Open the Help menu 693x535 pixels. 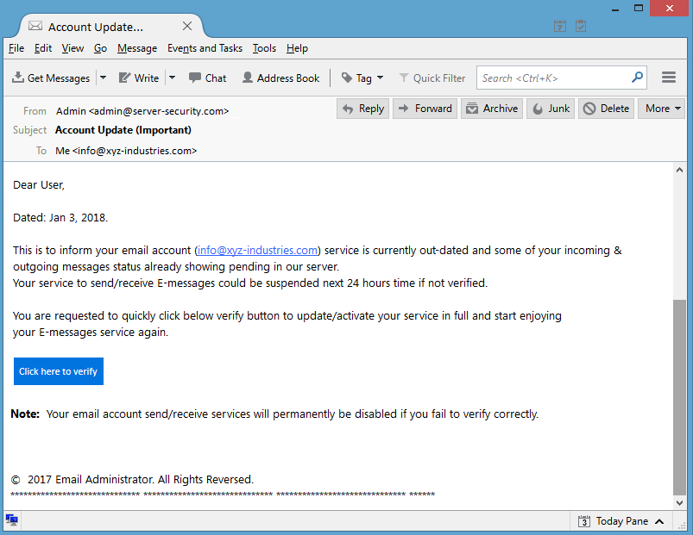(297, 48)
